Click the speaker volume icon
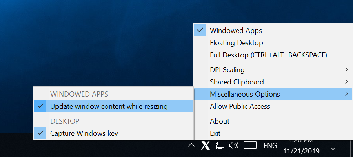Viewport: 353px width, 157px height. tap(234, 146)
